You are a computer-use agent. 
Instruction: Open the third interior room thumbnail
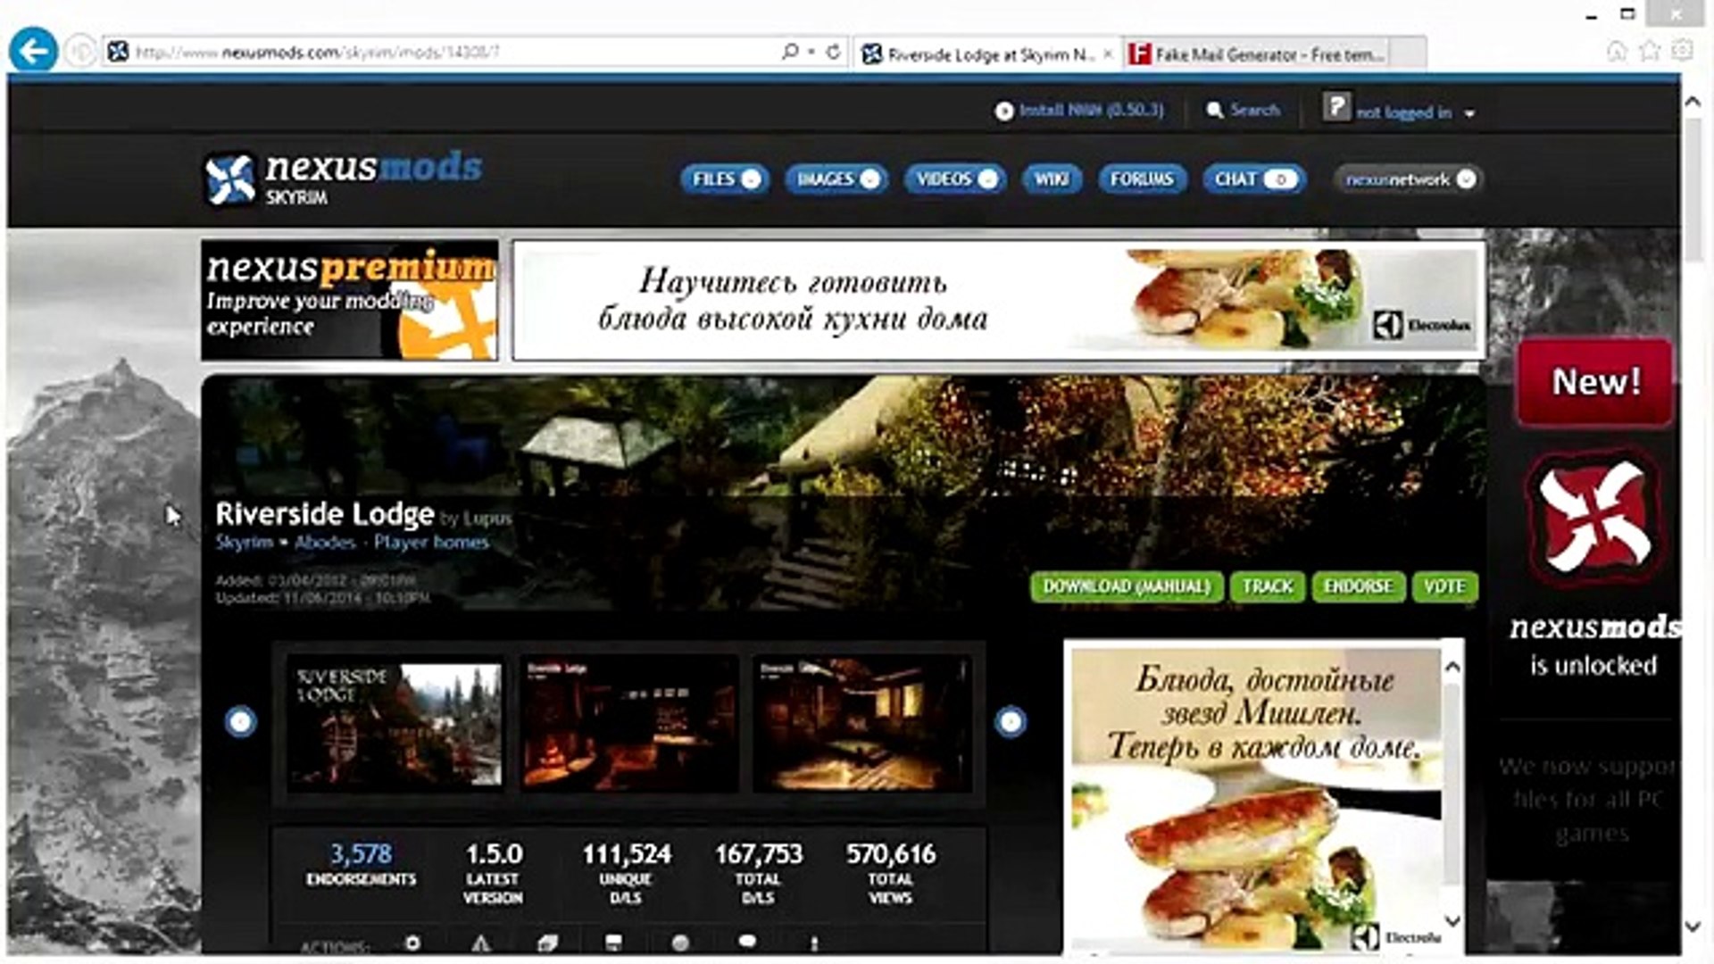pos(862,724)
